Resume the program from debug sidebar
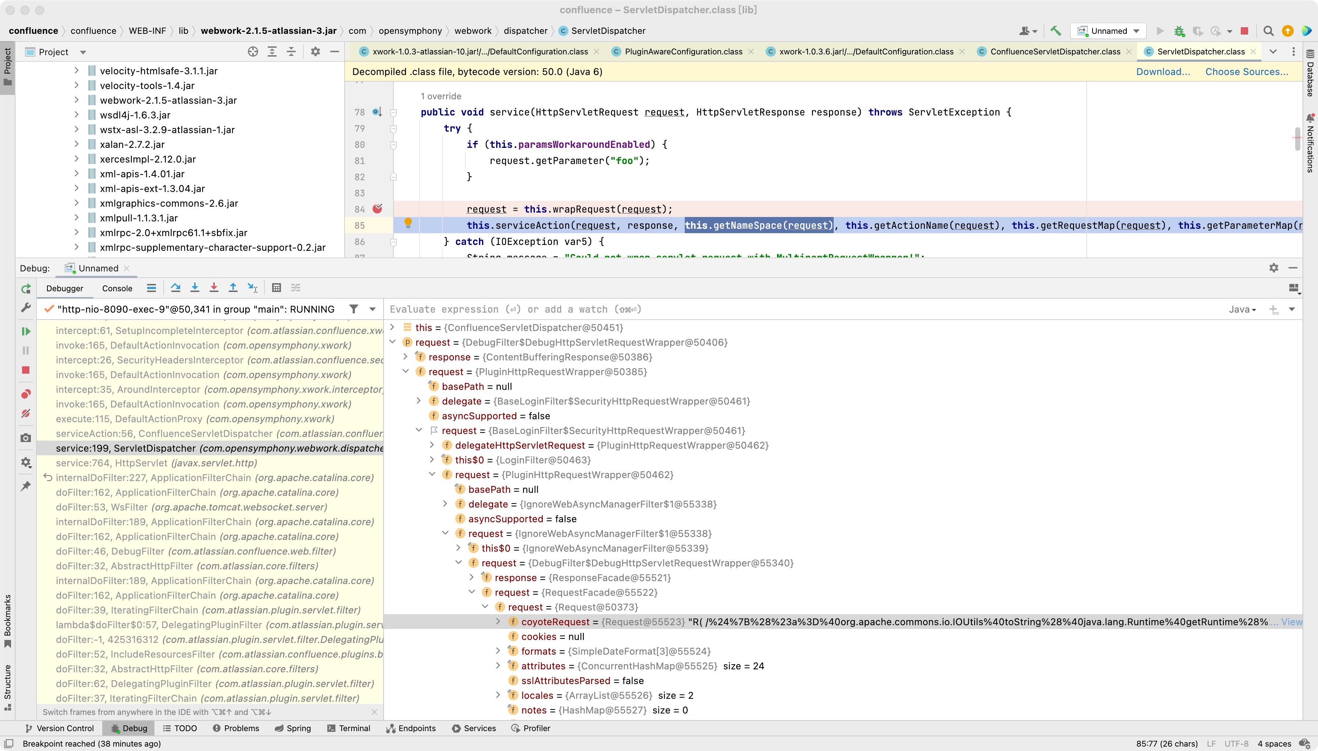1318x751 pixels. tap(26, 331)
